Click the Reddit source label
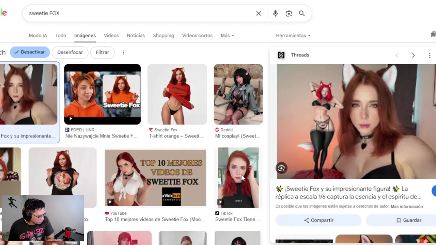436x245 pixels. point(227,130)
